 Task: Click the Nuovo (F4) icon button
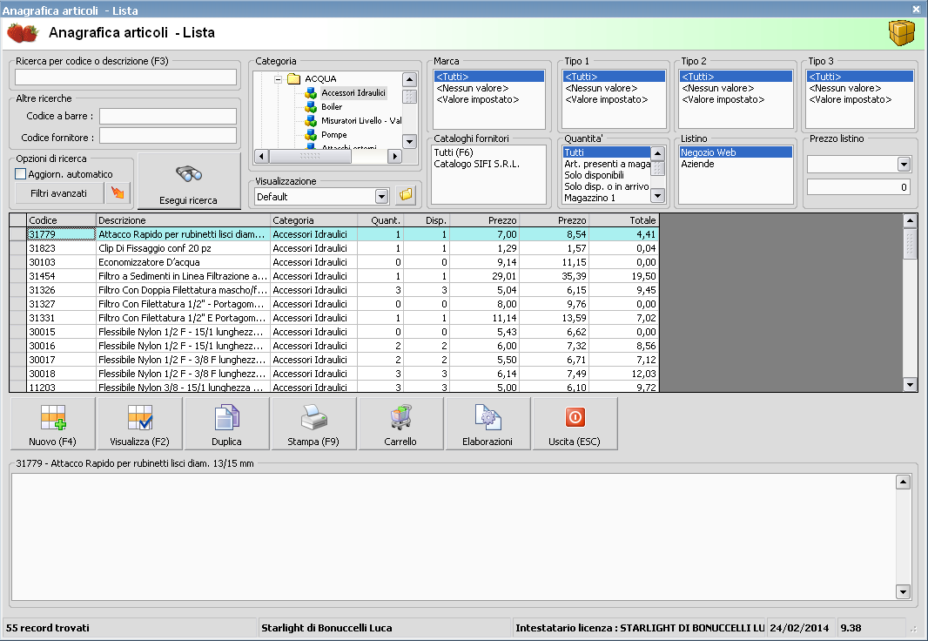52,424
